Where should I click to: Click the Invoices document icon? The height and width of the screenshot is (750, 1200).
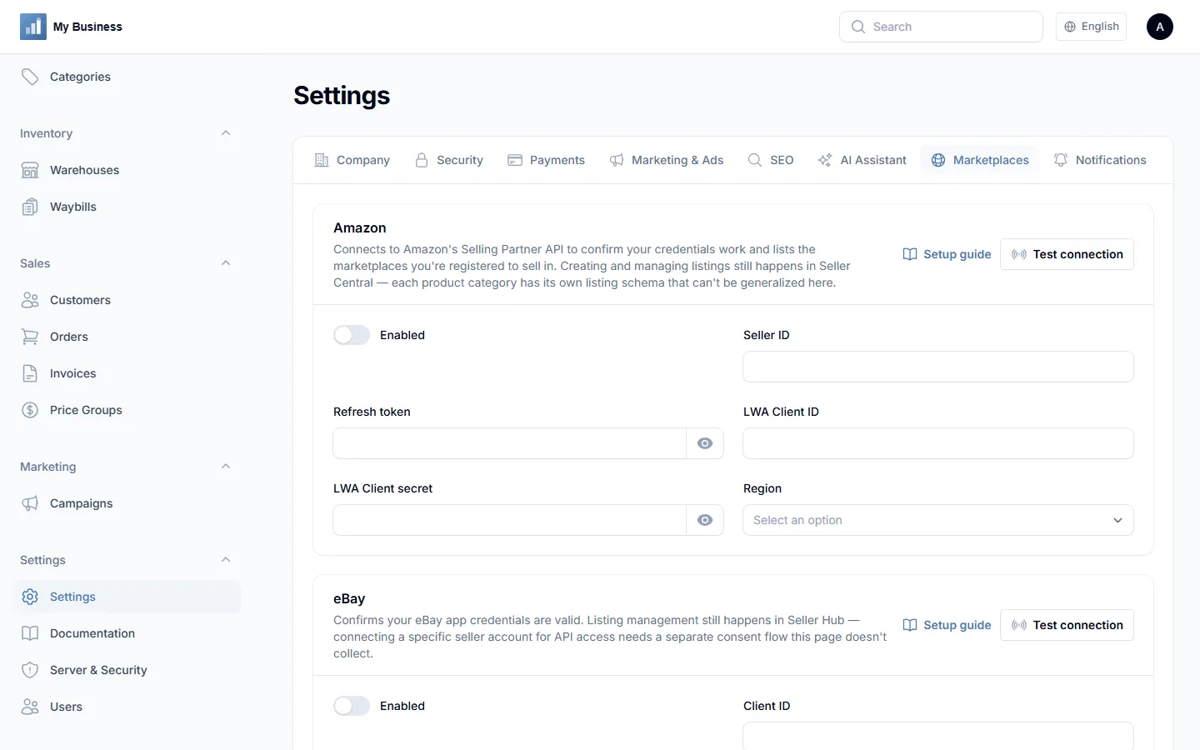click(x=30, y=373)
